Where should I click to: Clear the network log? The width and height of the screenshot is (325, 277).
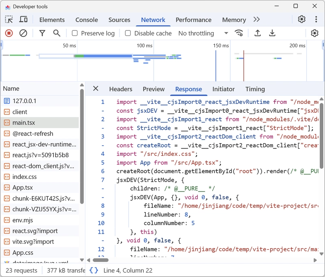pos(23,33)
